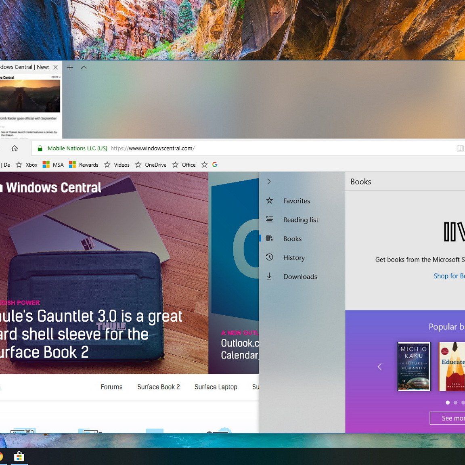Open Reading list in the Hub menu
This screenshot has height=465, width=465.
302,220
